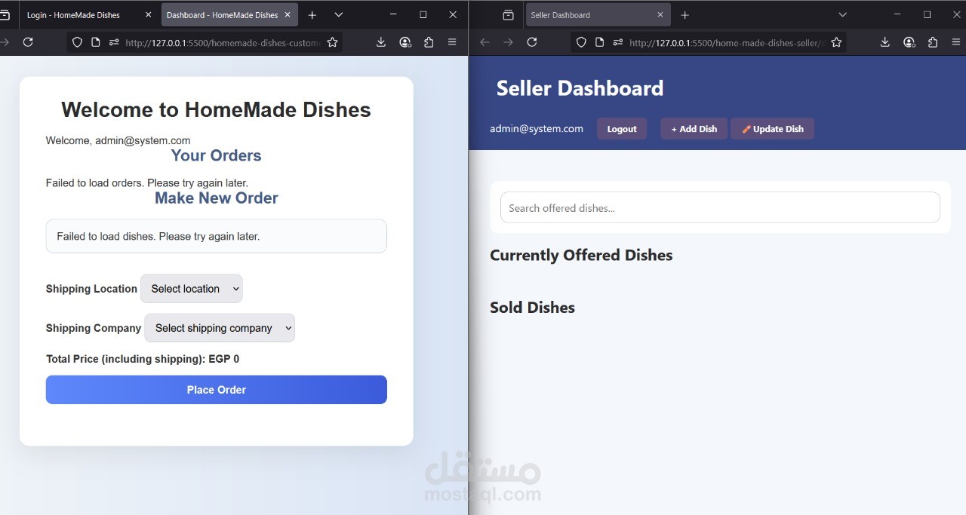Go back in the Seller Dashboard browser
Viewport: 966px width, 515px height.
pos(485,42)
